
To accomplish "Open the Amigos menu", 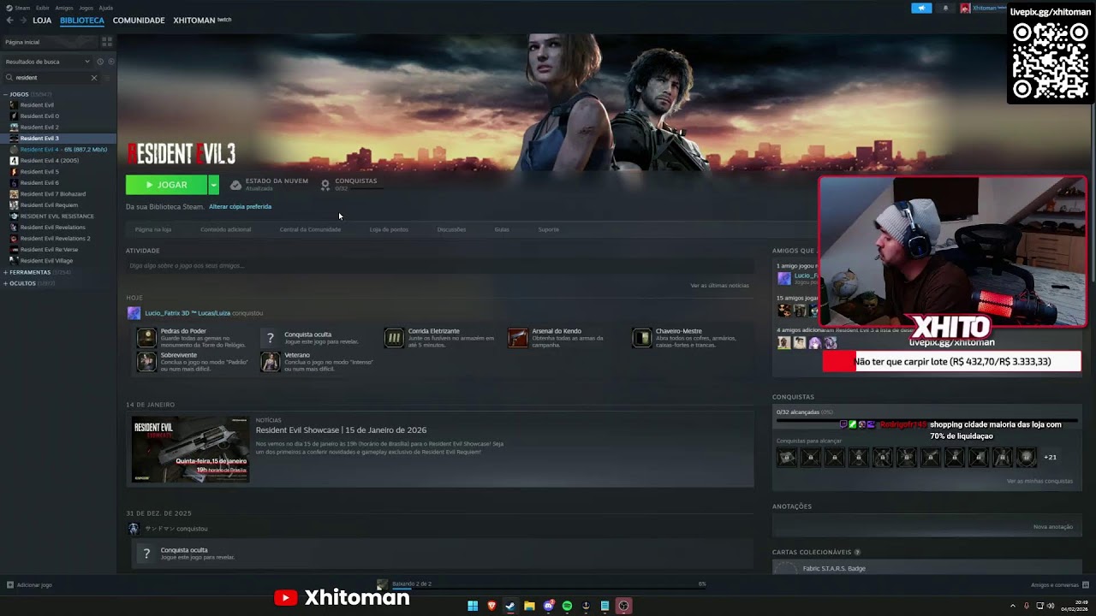I will (64, 8).
